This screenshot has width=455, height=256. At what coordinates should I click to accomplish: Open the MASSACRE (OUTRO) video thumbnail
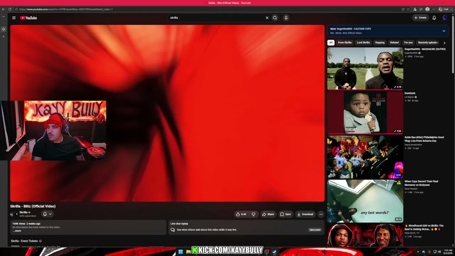point(365,68)
